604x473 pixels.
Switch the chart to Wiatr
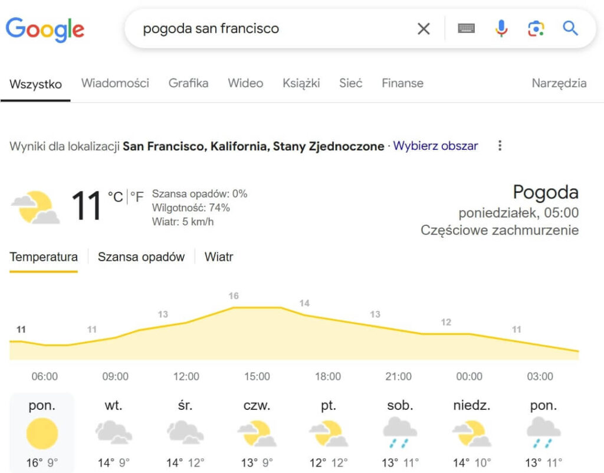[x=218, y=257]
